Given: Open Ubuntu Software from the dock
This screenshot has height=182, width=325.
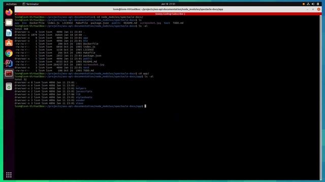Looking at the screenshot, I should point(9,43).
